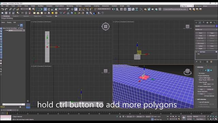218x123 pixels.
Task: Enable the Use Soft Selection checkbox
Action: (x=198, y=102)
